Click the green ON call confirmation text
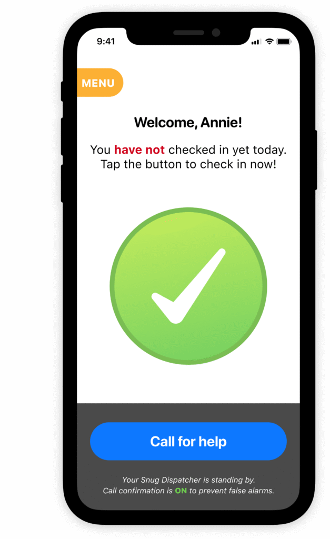 click(181, 491)
